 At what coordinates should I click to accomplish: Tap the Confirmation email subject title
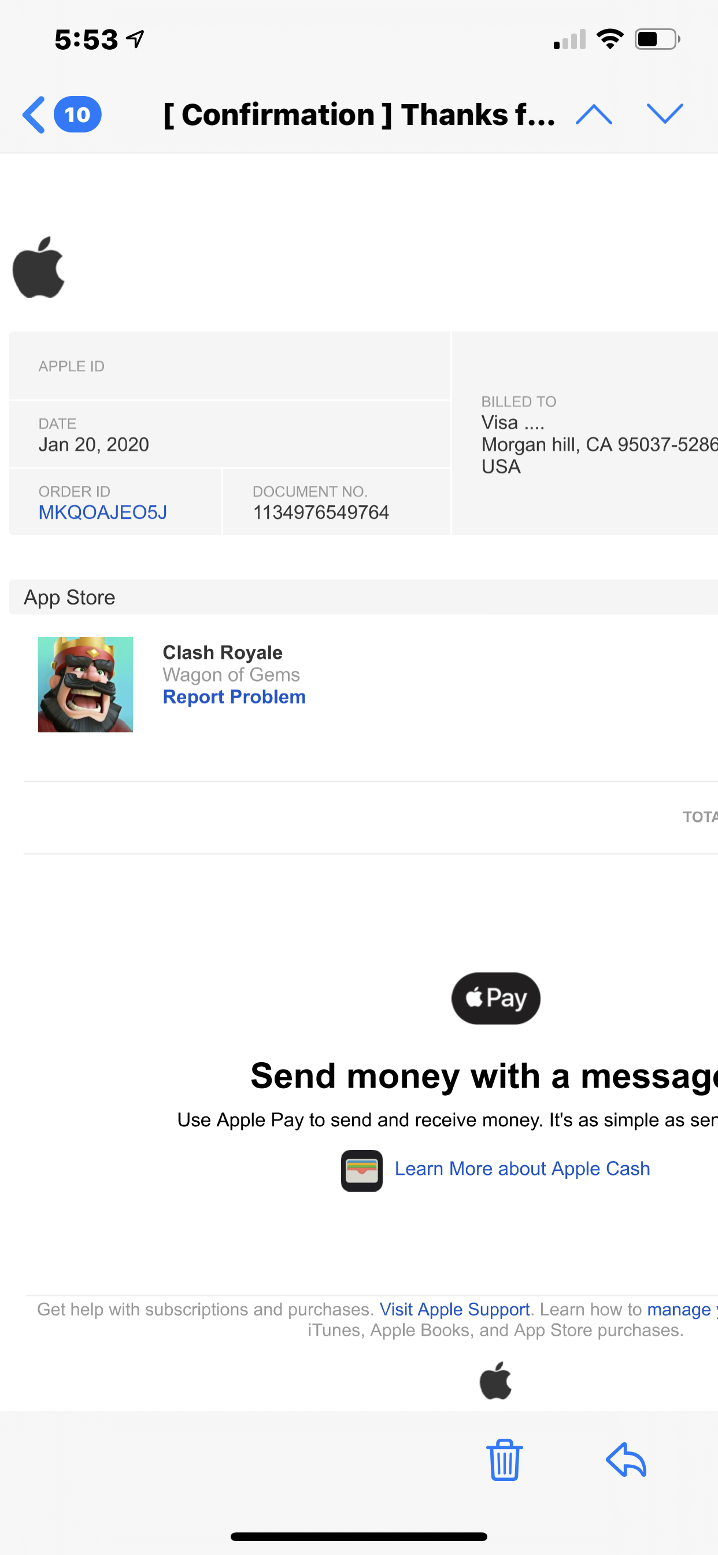360,115
